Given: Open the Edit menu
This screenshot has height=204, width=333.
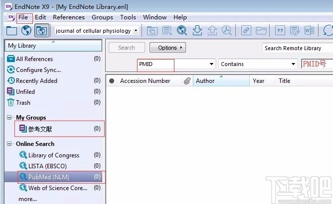Looking at the screenshot, I should click(x=40, y=17).
